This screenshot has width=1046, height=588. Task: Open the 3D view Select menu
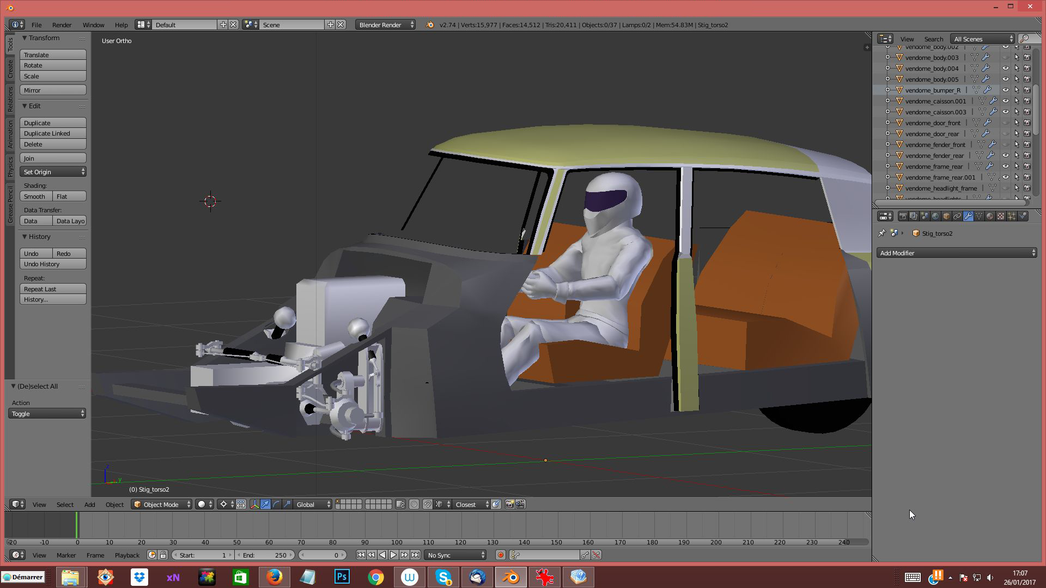(x=65, y=504)
